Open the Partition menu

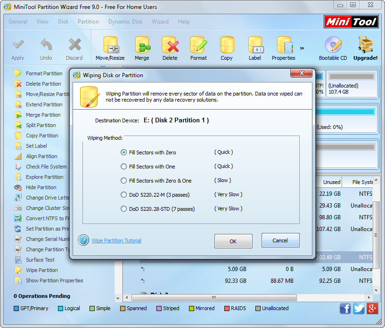coord(88,22)
